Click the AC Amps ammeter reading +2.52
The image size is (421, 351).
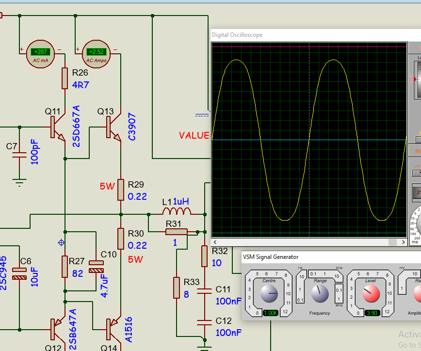96,54
